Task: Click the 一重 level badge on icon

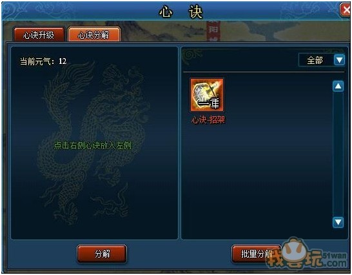Action: click(210, 103)
